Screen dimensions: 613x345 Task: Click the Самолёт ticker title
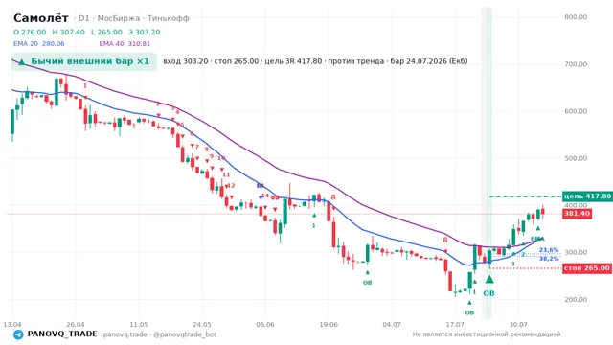(x=41, y=18)
